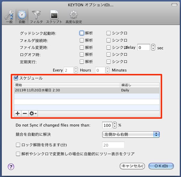Click the キャンセル button
Image resolution: width=181 pixels, height=177 pixels.
coord(132,166)
